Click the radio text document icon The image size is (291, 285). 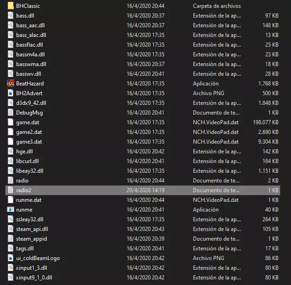click(11, 181)
